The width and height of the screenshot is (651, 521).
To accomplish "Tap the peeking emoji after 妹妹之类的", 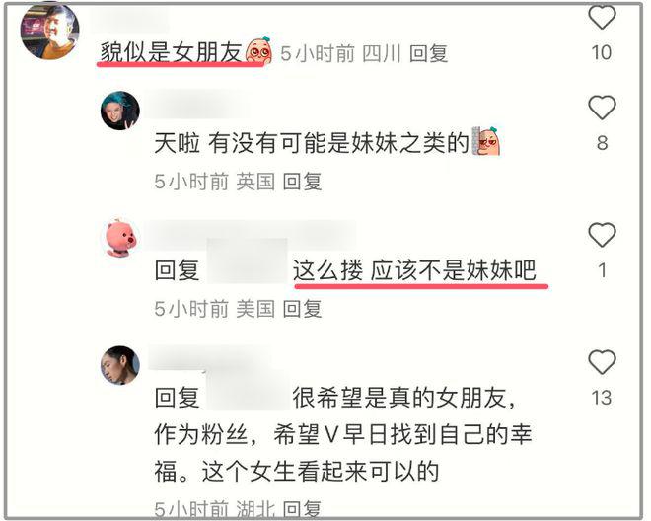I will [485, 141].
